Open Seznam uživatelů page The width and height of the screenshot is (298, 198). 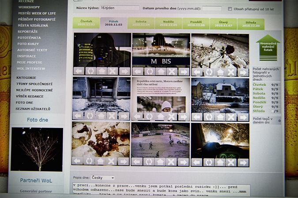coord(33,109)
